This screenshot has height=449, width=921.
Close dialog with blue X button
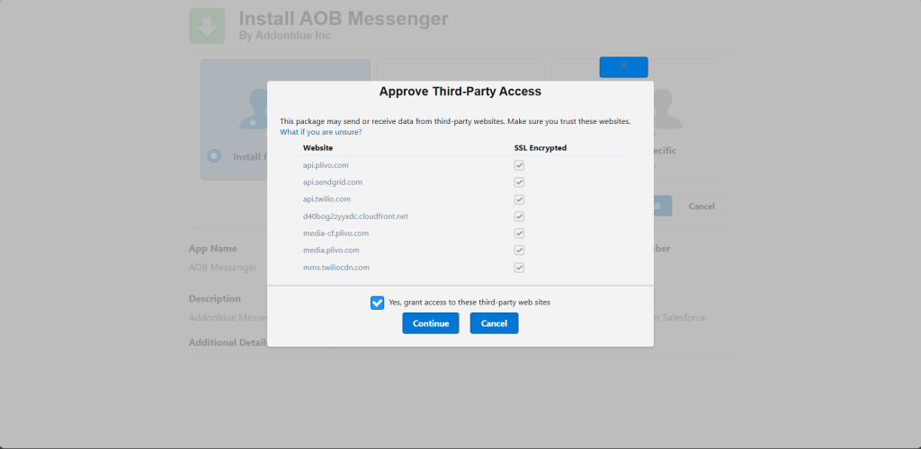pos(623,66)
